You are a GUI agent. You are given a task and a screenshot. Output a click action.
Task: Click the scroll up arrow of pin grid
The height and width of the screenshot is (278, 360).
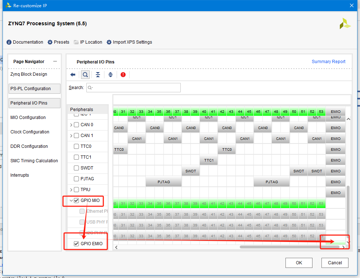348,119
